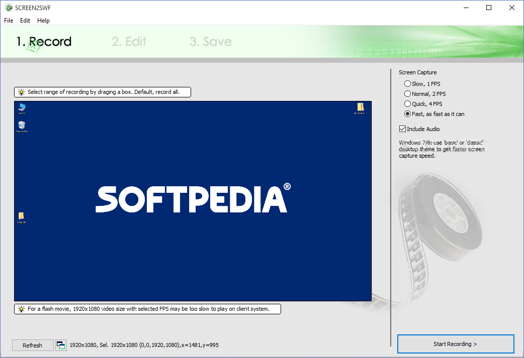Click the Screen Capture group label

(x=418, y=72)
